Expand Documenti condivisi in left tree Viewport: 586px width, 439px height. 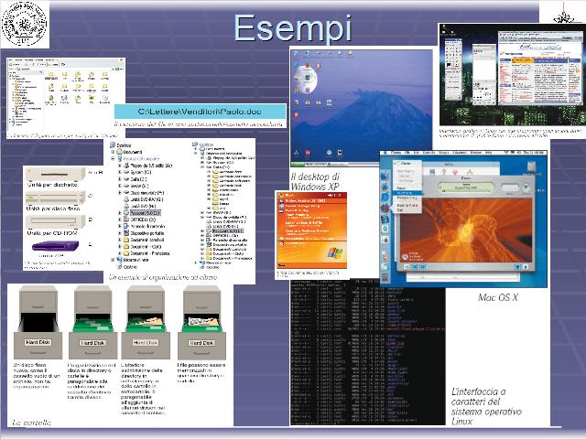[x=120, y=240]
